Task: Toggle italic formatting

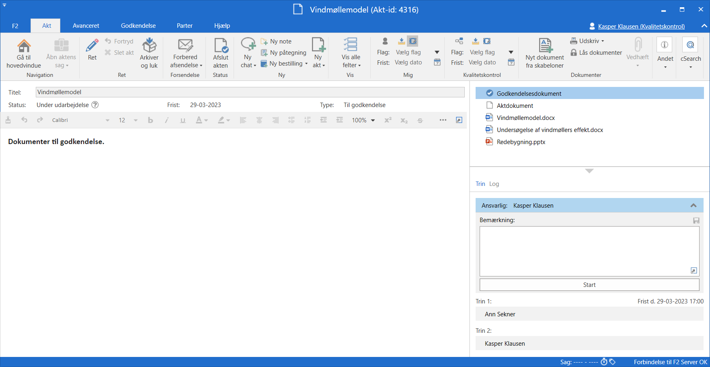Action: click(166, 120)
